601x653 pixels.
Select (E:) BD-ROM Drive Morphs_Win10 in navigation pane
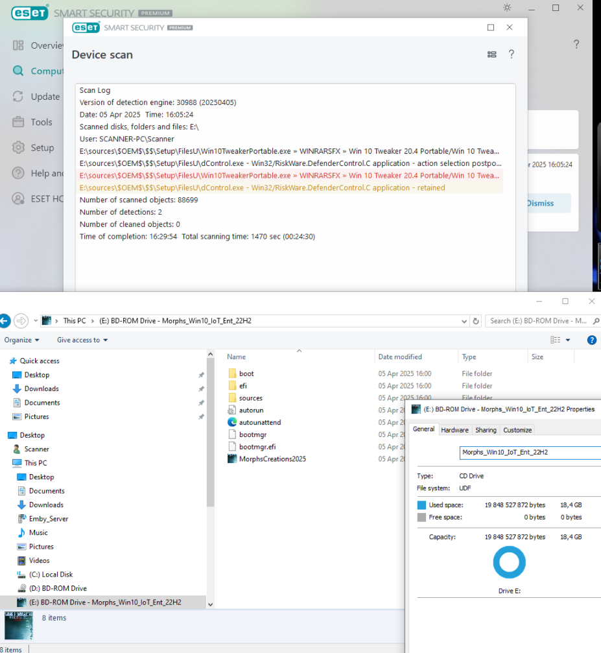pyautogui.click(x=105, y=602)
